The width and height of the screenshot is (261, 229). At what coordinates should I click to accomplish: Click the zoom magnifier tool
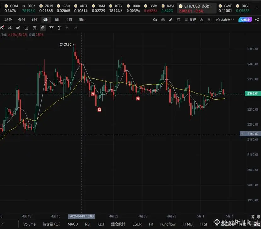(x=2, y=28)
